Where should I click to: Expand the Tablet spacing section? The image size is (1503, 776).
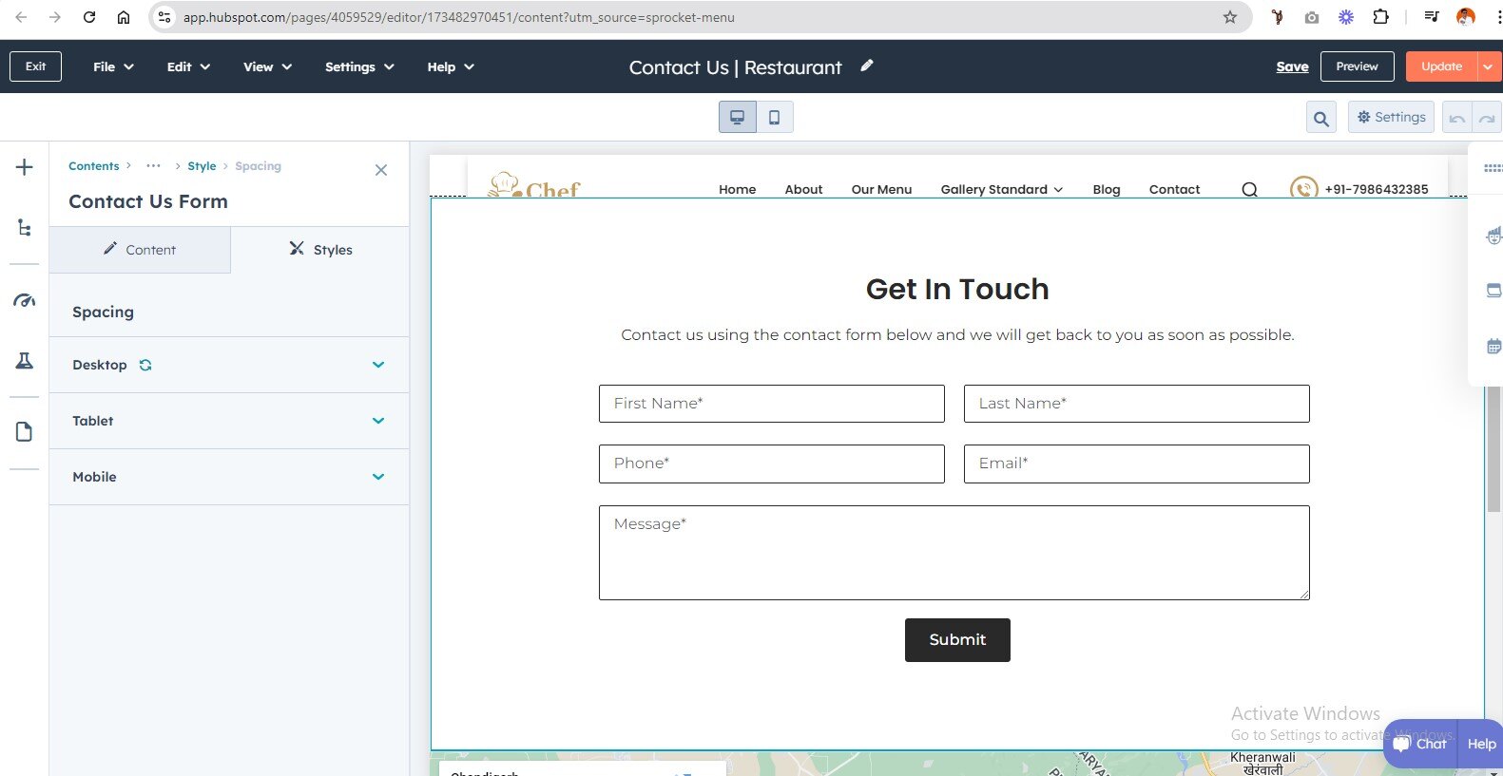point(377,421)
